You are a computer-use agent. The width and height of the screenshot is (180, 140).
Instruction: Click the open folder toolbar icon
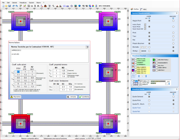coord(6,6)
